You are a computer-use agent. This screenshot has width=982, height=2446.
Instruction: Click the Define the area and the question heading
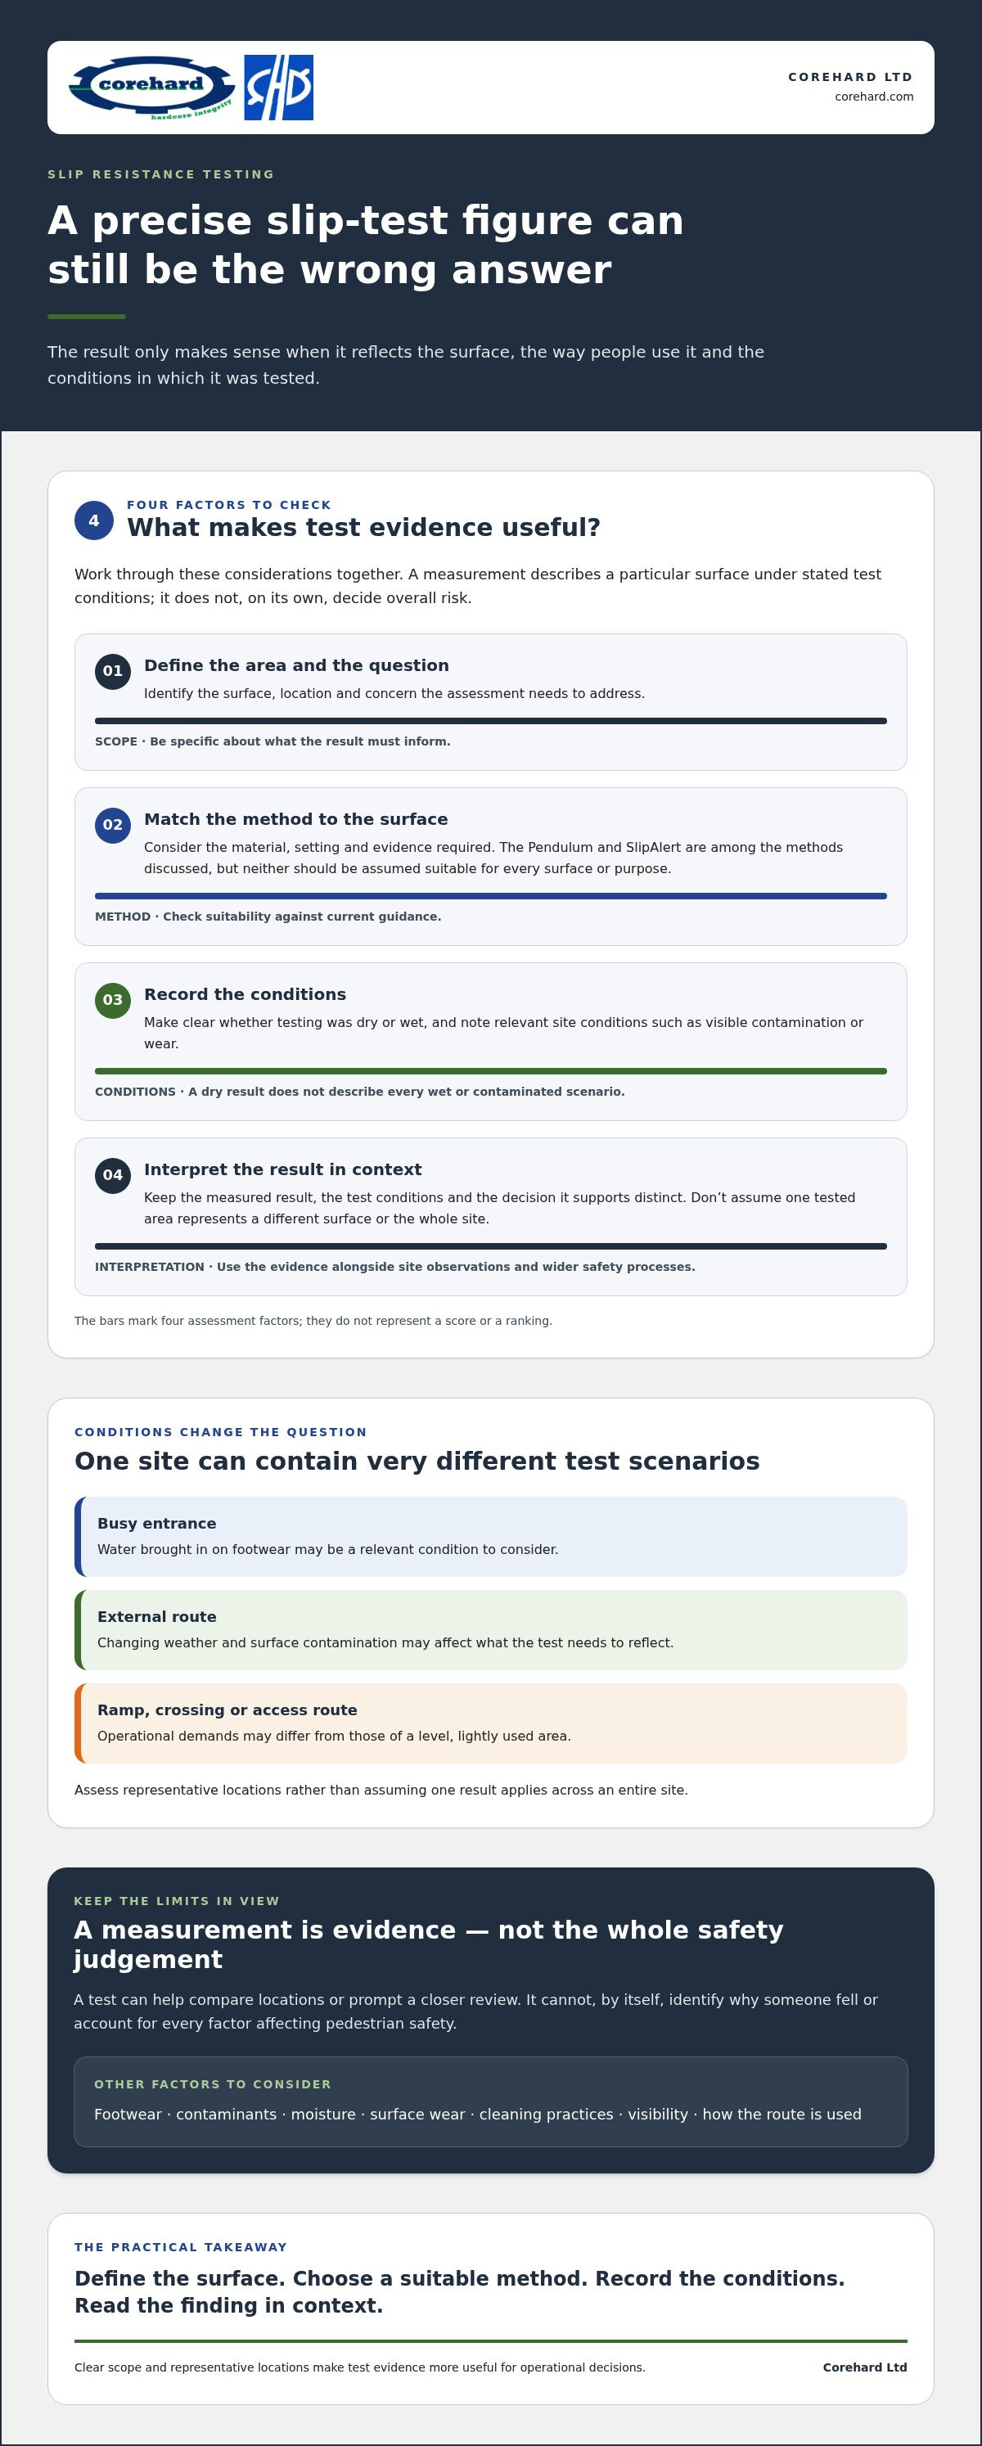296,665
